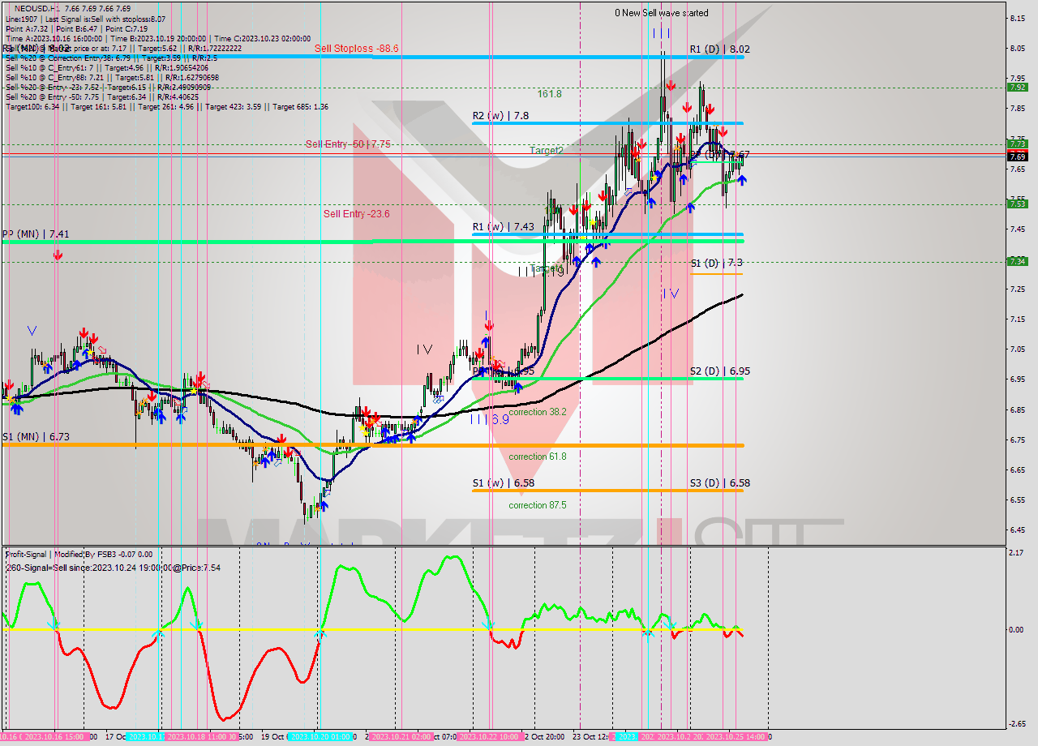Click the 'Sell Stoploss -88.6' label
The width and height of the screenshot is (1038, 746).
point(357,49)
